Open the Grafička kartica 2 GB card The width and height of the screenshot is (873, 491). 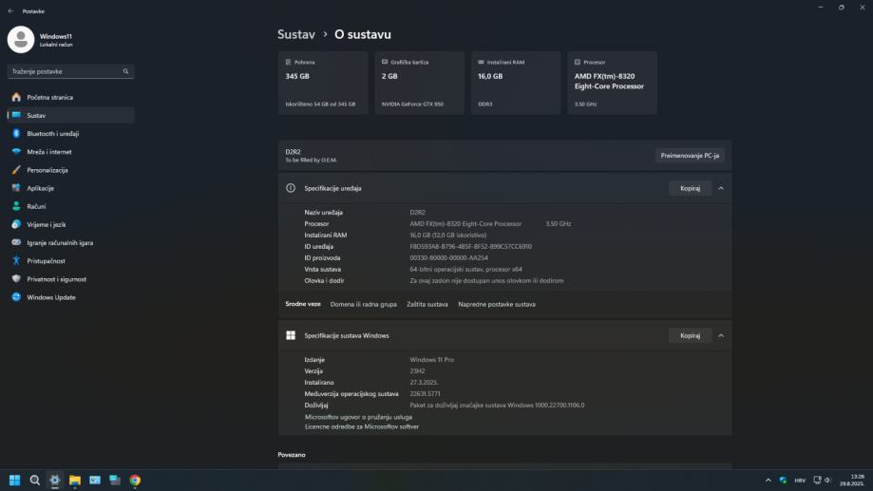click(419, 83)
